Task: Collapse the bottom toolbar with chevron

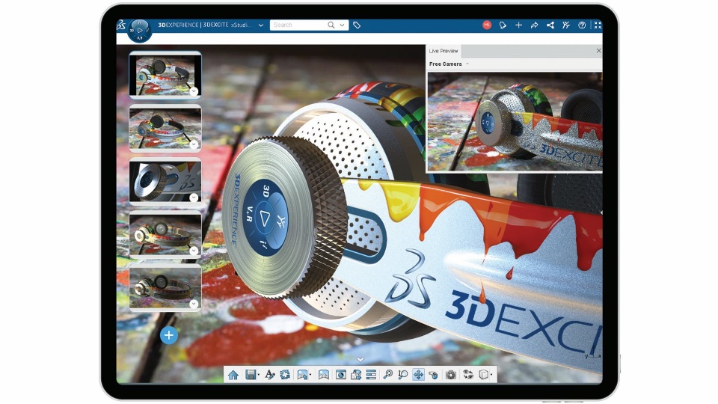Action: pyautogui.click(x=360, y=360)
